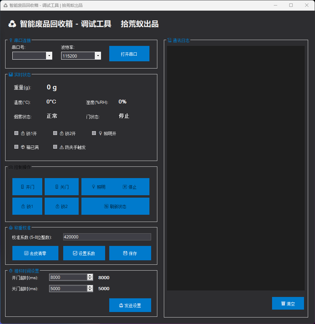Click the 开门超时 value field
This screenshot has height=324, width=315.
coord(68,277)
